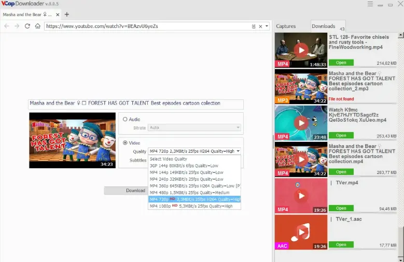Open new tab with plus icon
This screenshot has width=404, height=262.
[67, 14]
